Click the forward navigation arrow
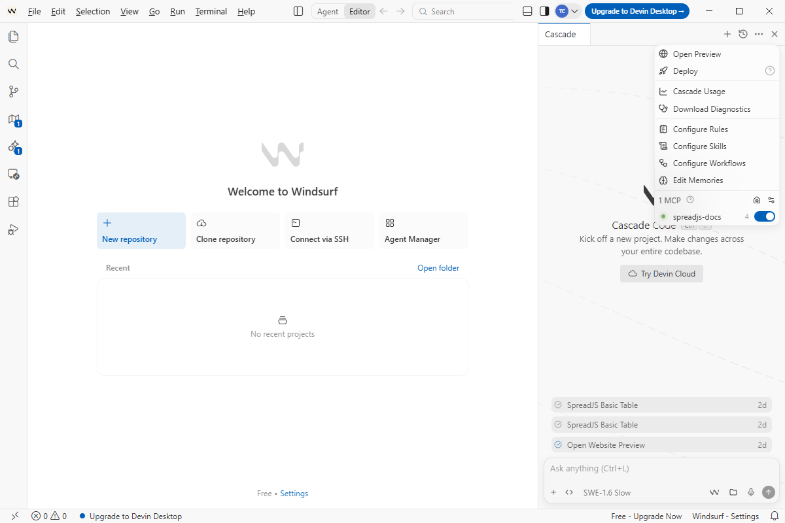The width and height of the screenshot is (785, 523). tap(401, 11)
